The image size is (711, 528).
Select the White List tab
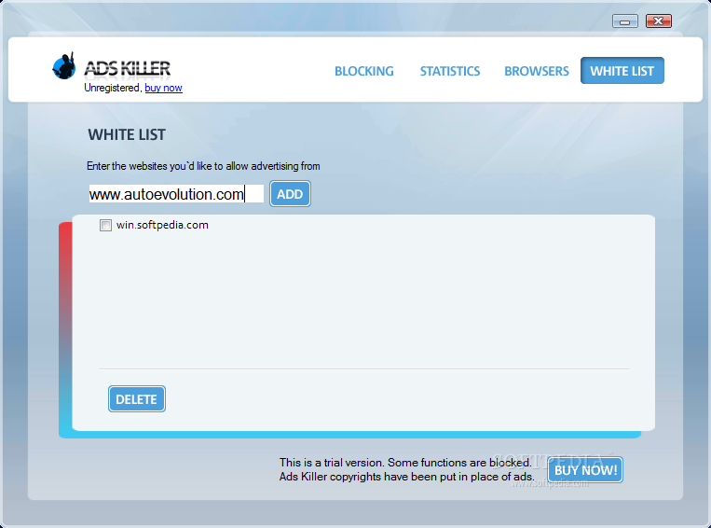pyautogui.click(x=622, y=70)
